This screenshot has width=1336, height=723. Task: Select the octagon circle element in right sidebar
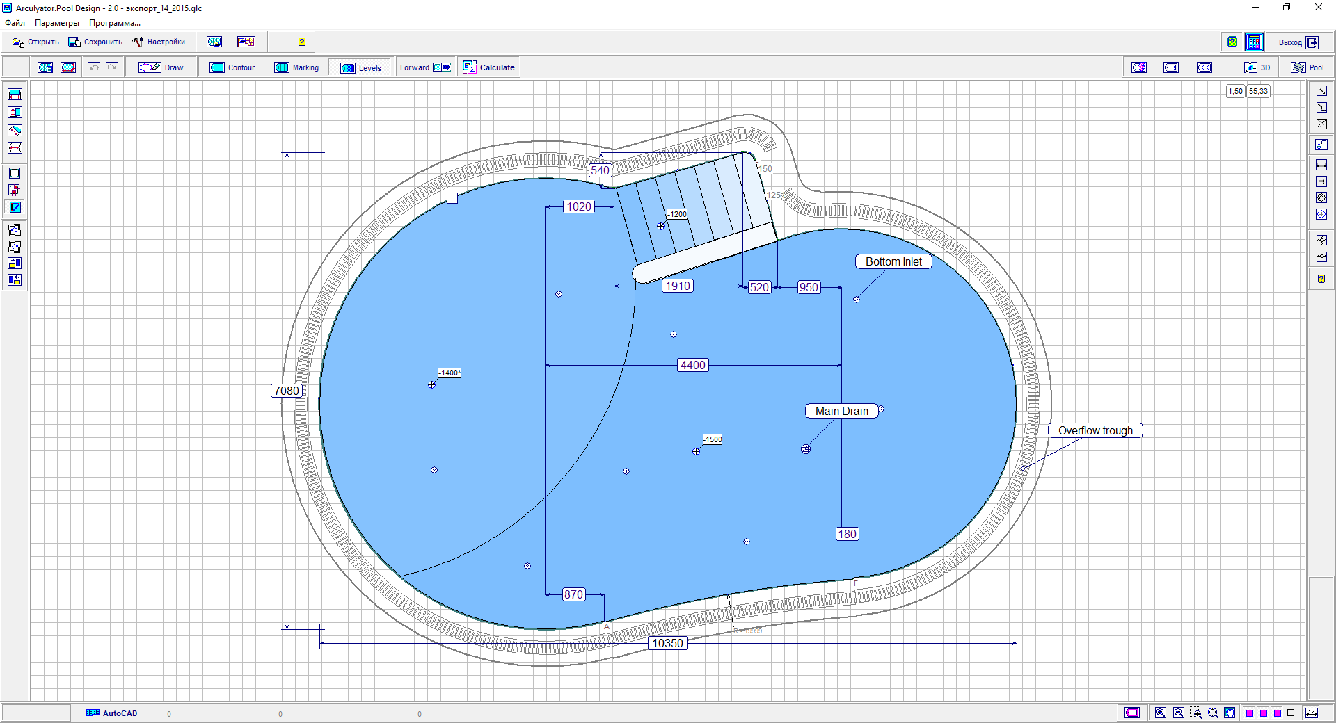click(1321, 197)
